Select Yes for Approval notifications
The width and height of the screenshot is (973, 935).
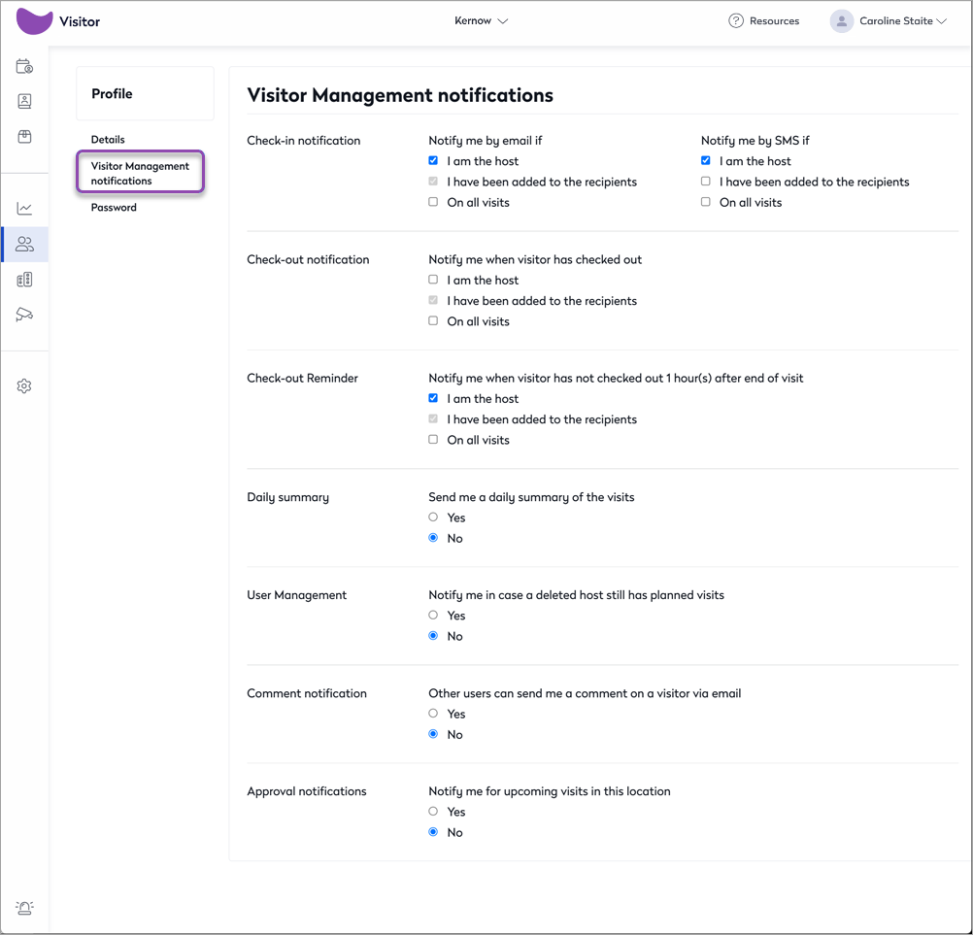click(433, 812)
